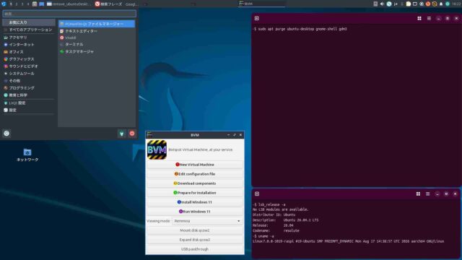Click the uname -a output line
This screenshot has height=260, width=462.
348,241
